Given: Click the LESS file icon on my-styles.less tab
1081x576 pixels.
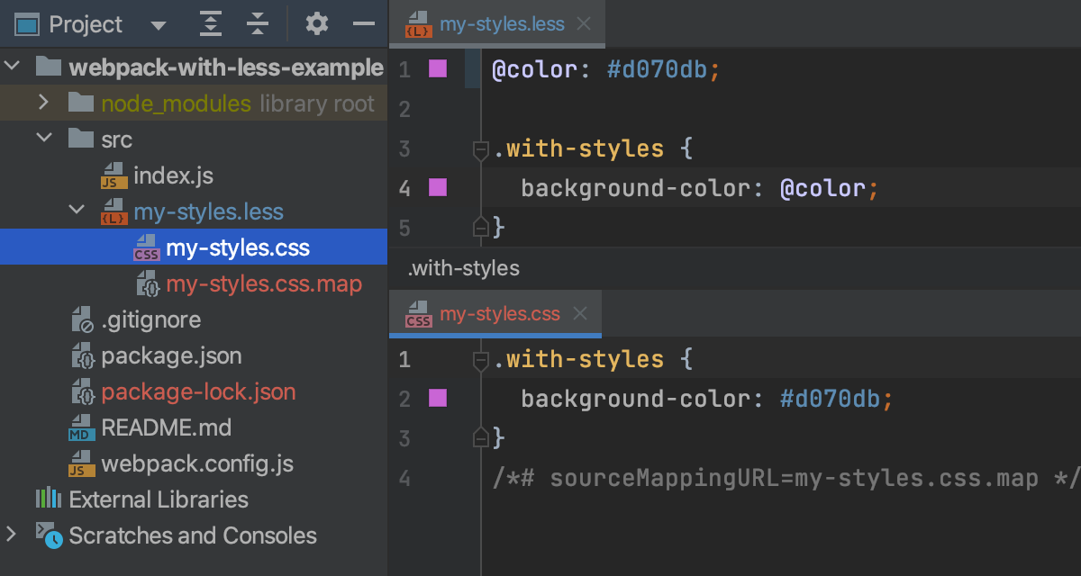Looking at the screenshot, I should pos(417,23).
